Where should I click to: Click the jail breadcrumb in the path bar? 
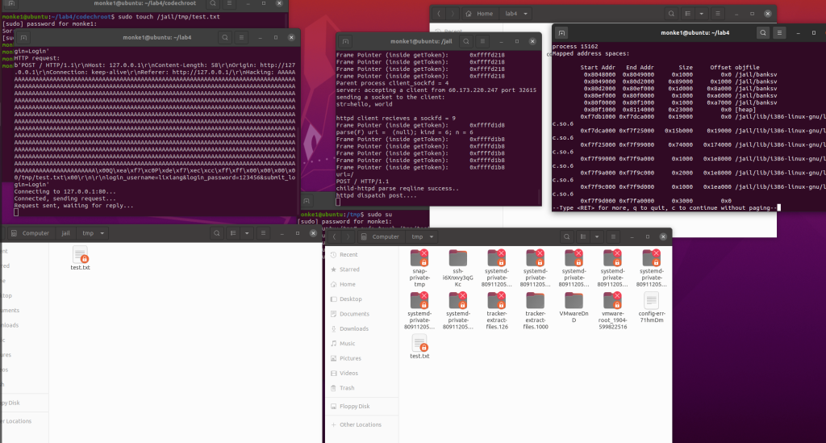pyautogui.click(x=65, y=233)
